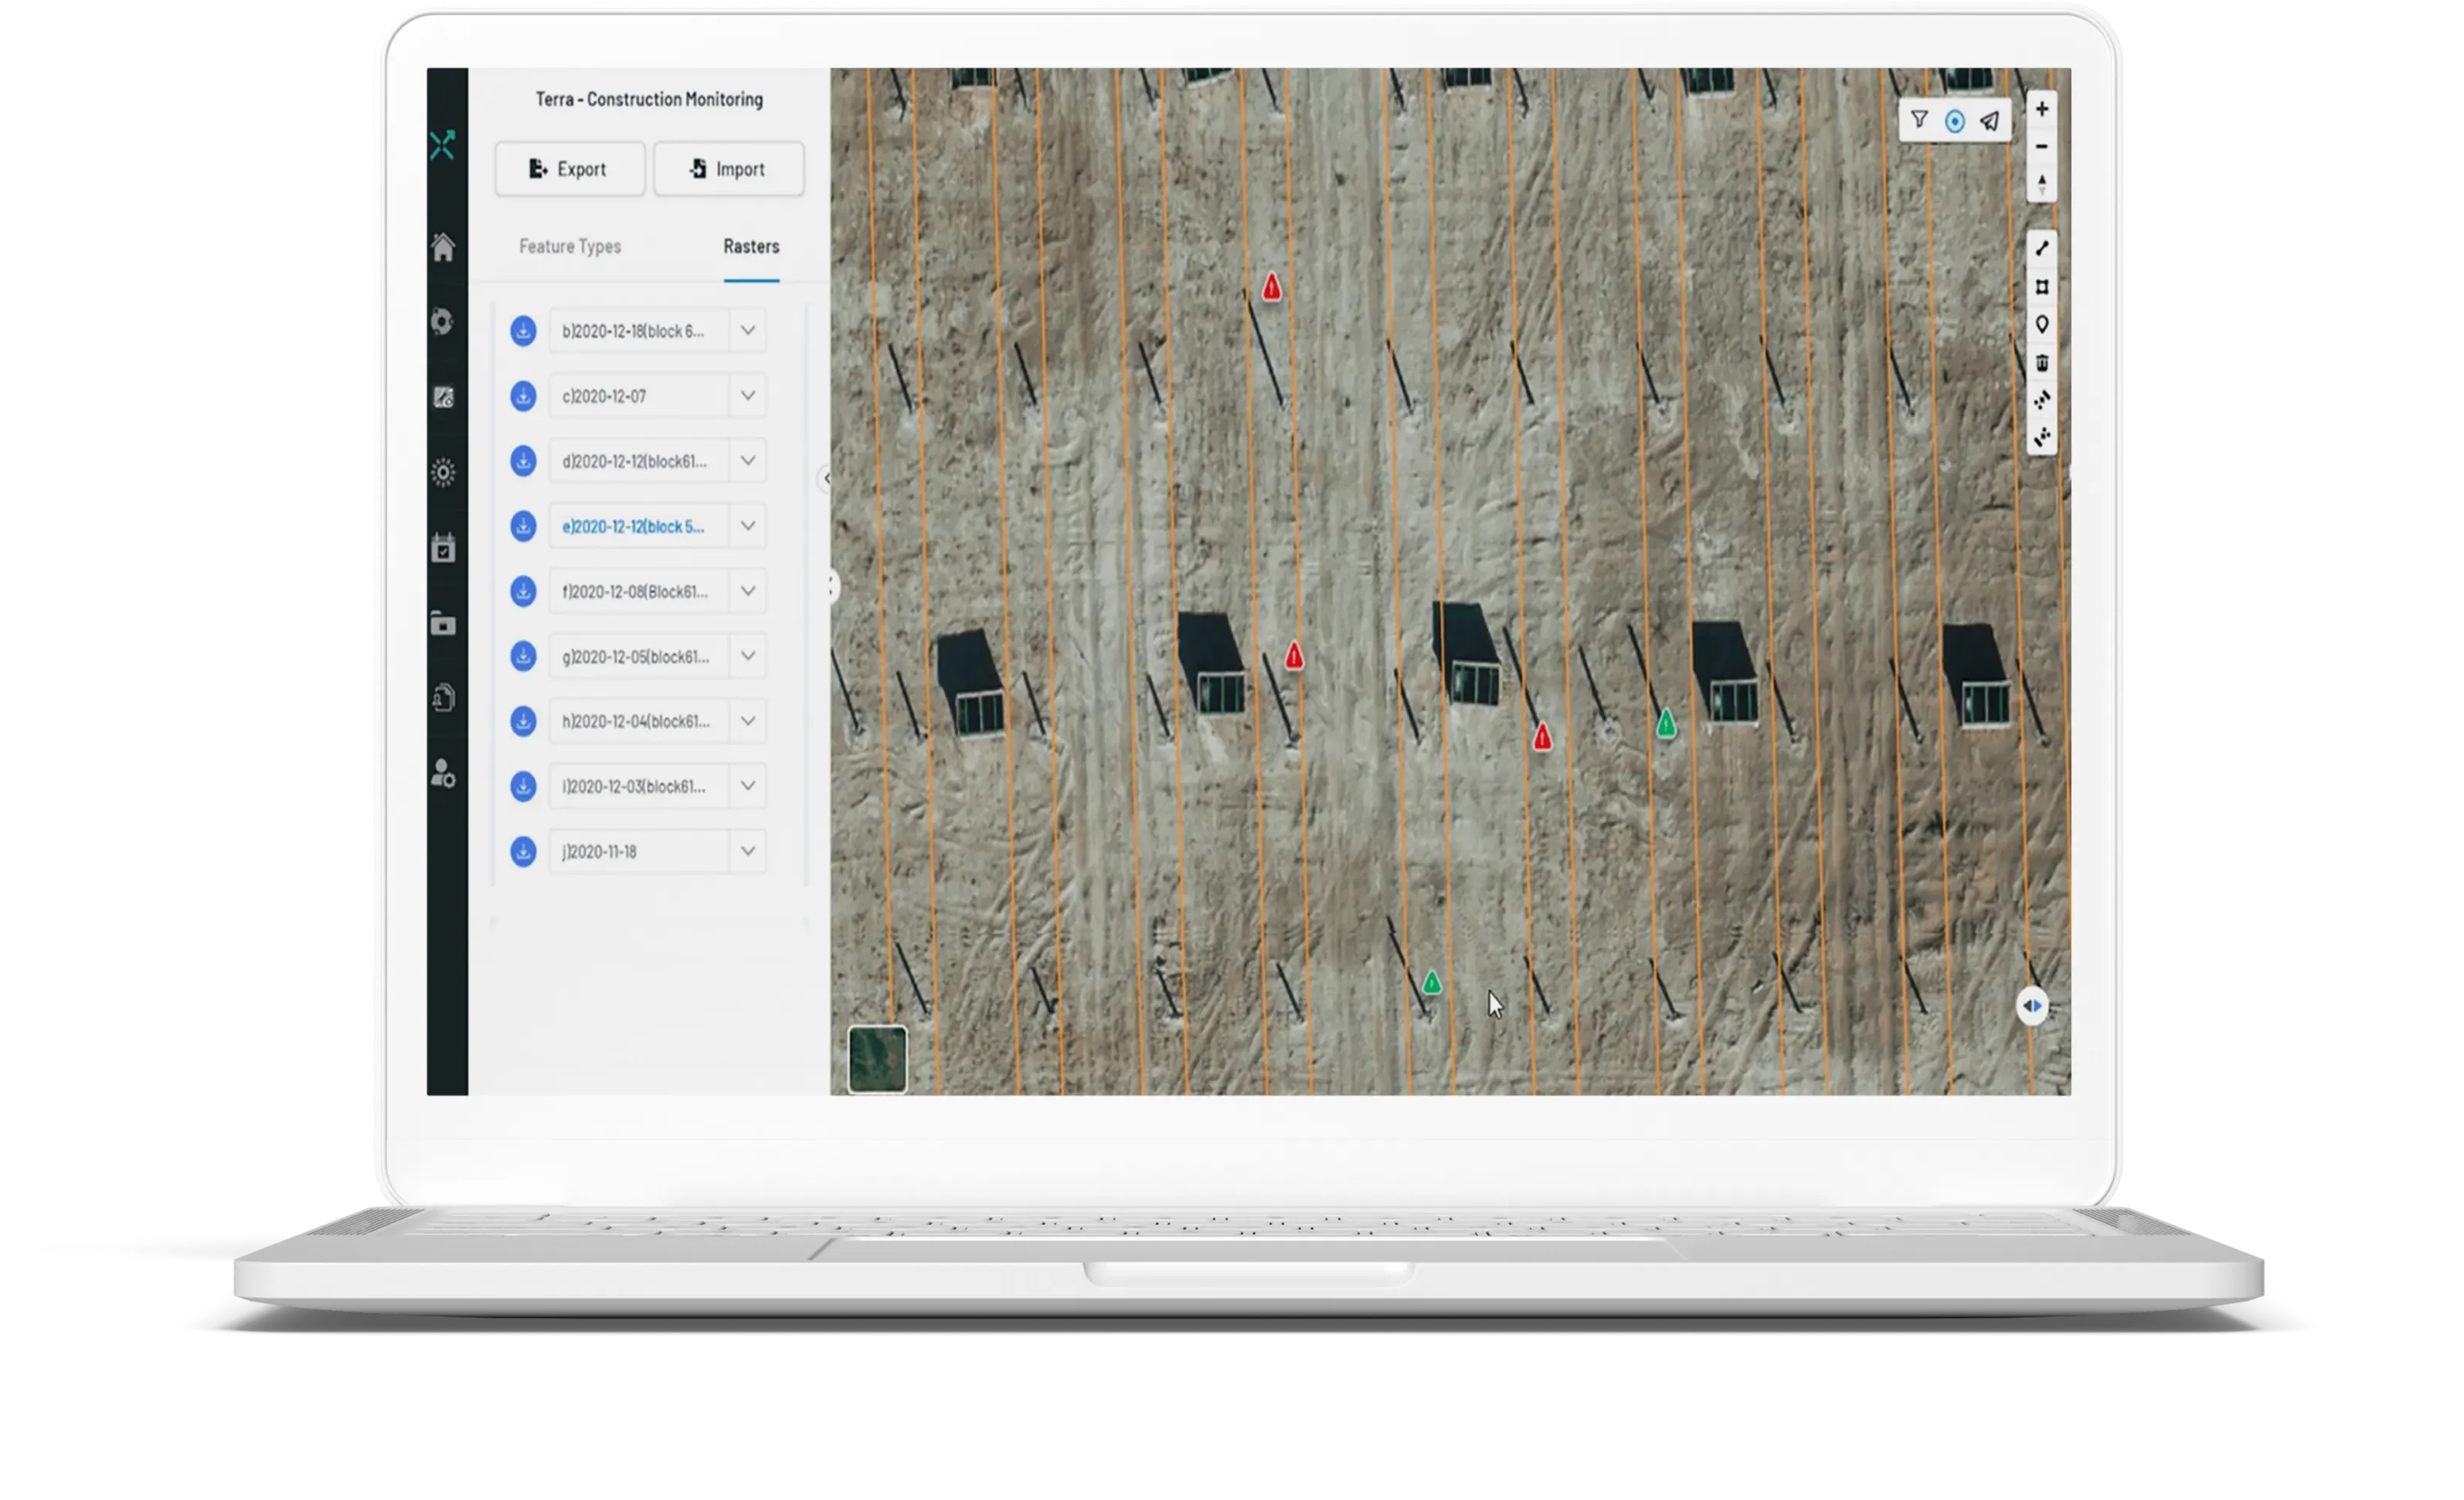Switch to the Feature Types tab
Image resolution: width=2464 pixels, height=1500 pixels.
tap(569, 246)
